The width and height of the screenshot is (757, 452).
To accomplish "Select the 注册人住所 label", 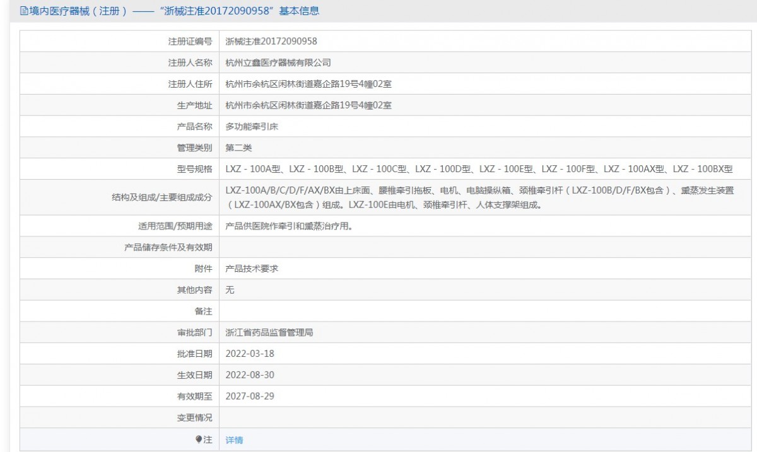I will (x=190, y=84).
